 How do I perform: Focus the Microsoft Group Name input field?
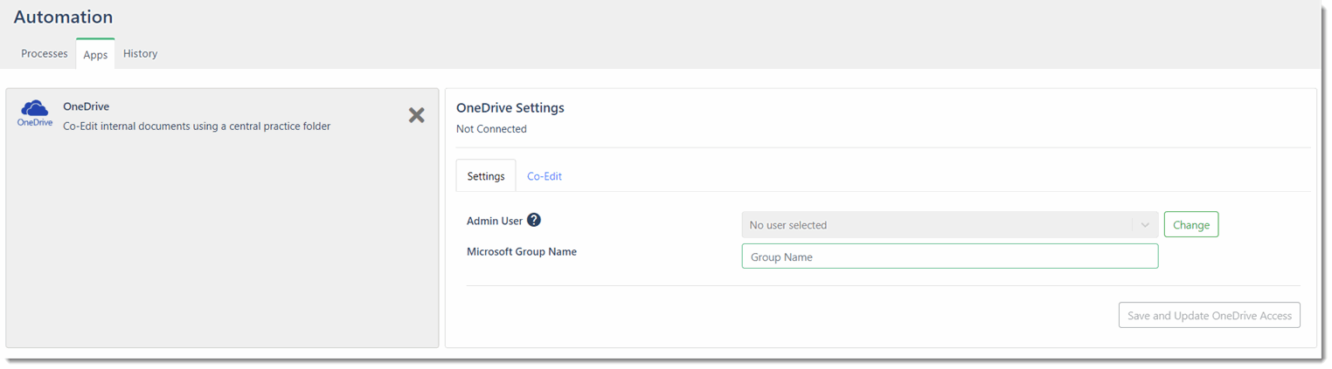click(x=950, y=256)
